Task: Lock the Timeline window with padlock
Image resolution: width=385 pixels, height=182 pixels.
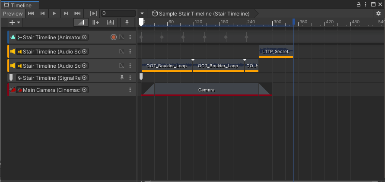Action: (x=358, y=4)
